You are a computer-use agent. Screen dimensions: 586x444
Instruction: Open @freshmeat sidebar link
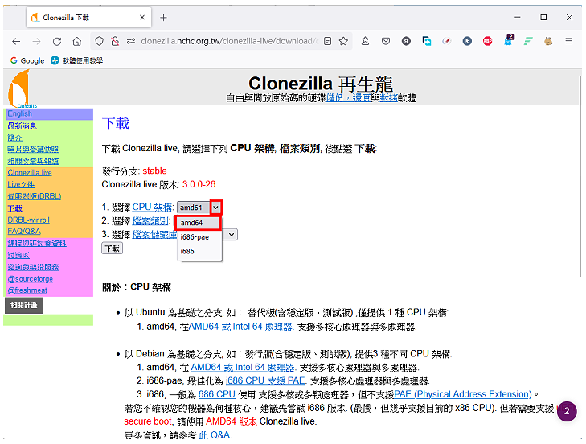(x=27, y=290)
